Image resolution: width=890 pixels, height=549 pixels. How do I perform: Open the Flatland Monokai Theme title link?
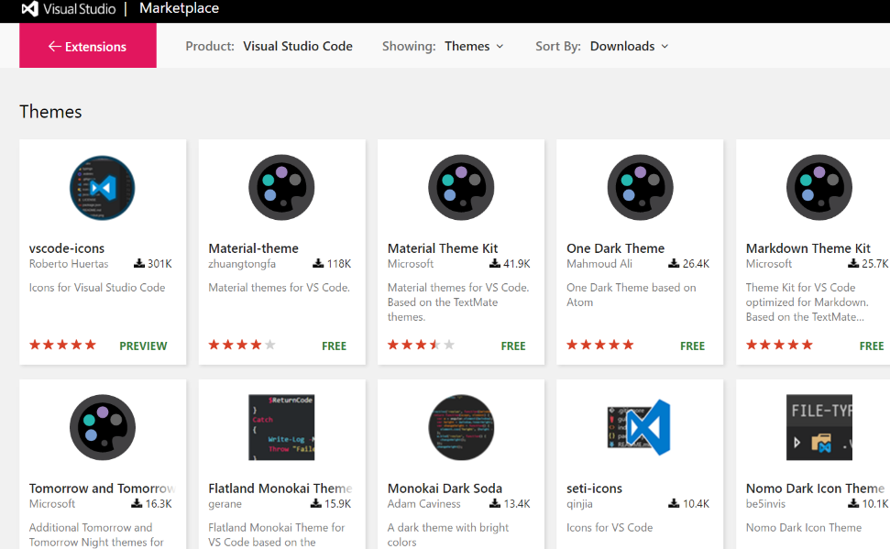[x=280, y=489]
